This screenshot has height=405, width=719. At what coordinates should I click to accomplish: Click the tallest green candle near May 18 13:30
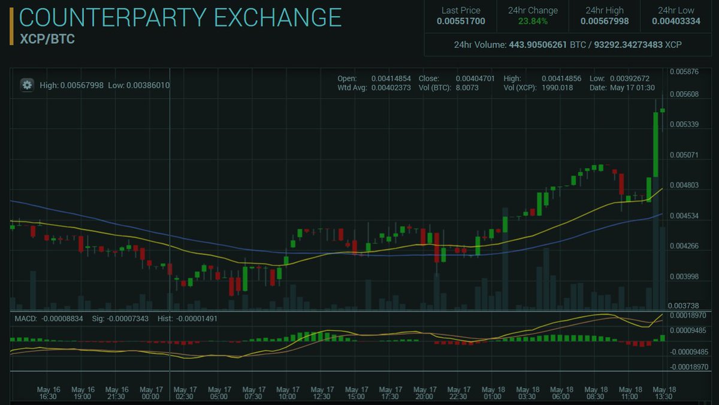pos(655,144)
